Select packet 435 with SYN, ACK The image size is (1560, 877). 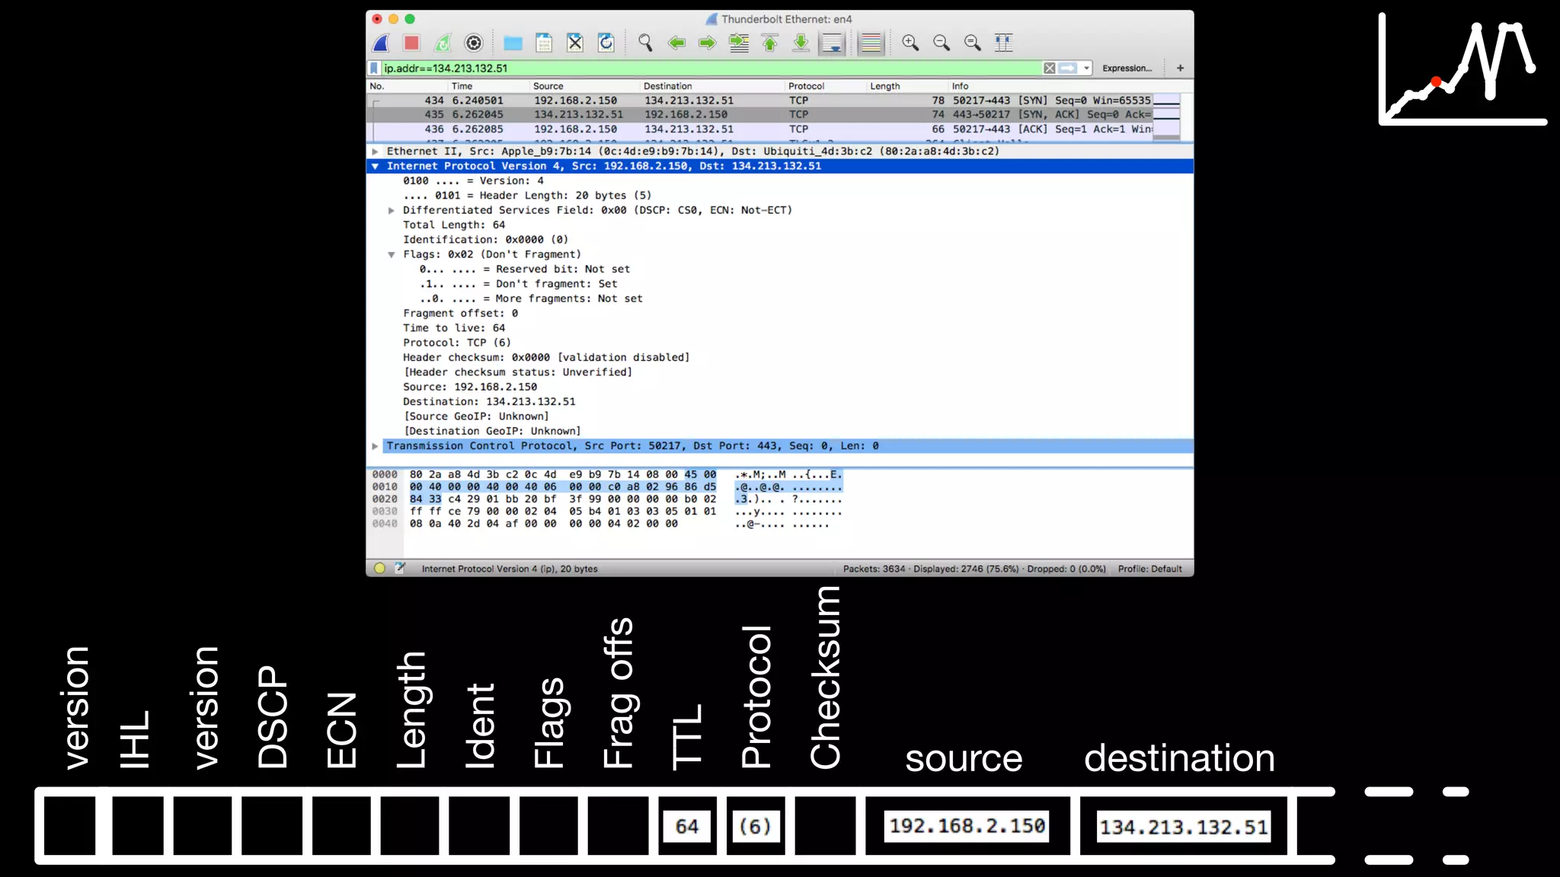(759, 115)
